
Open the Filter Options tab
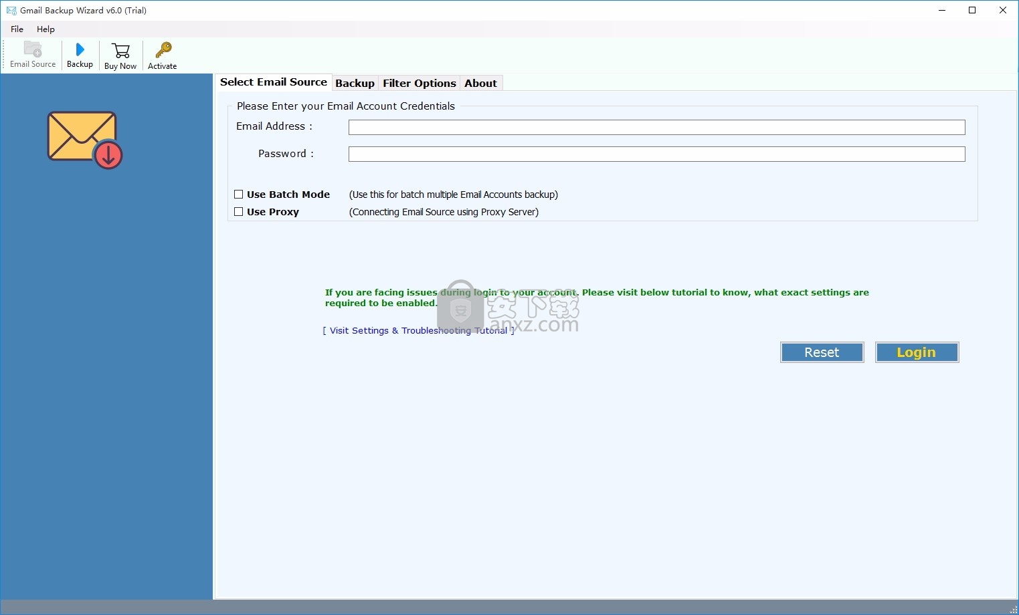420,83
